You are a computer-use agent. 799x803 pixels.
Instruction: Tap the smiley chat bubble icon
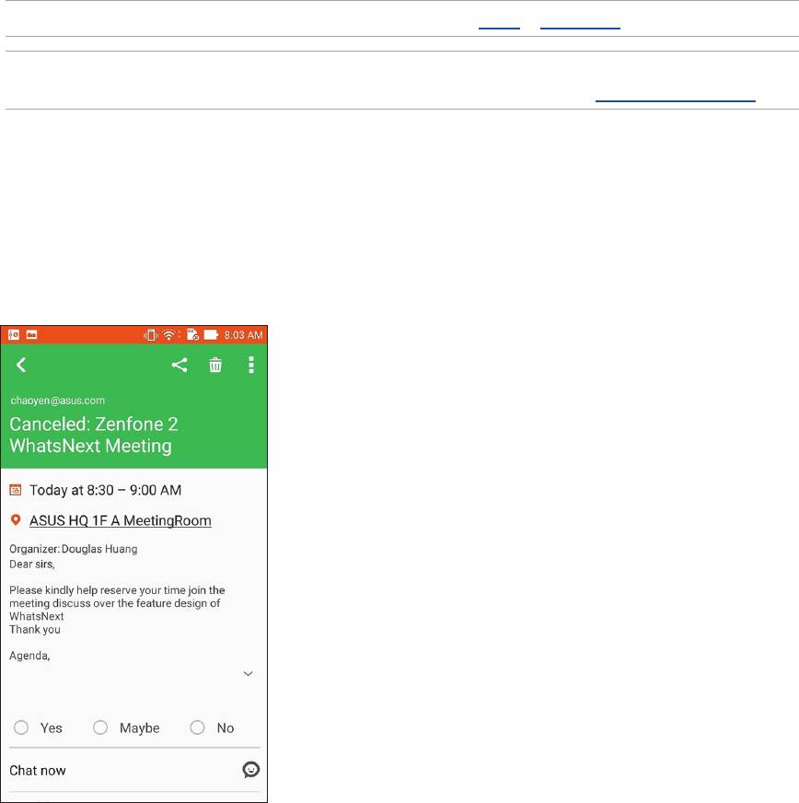(250, 770)
